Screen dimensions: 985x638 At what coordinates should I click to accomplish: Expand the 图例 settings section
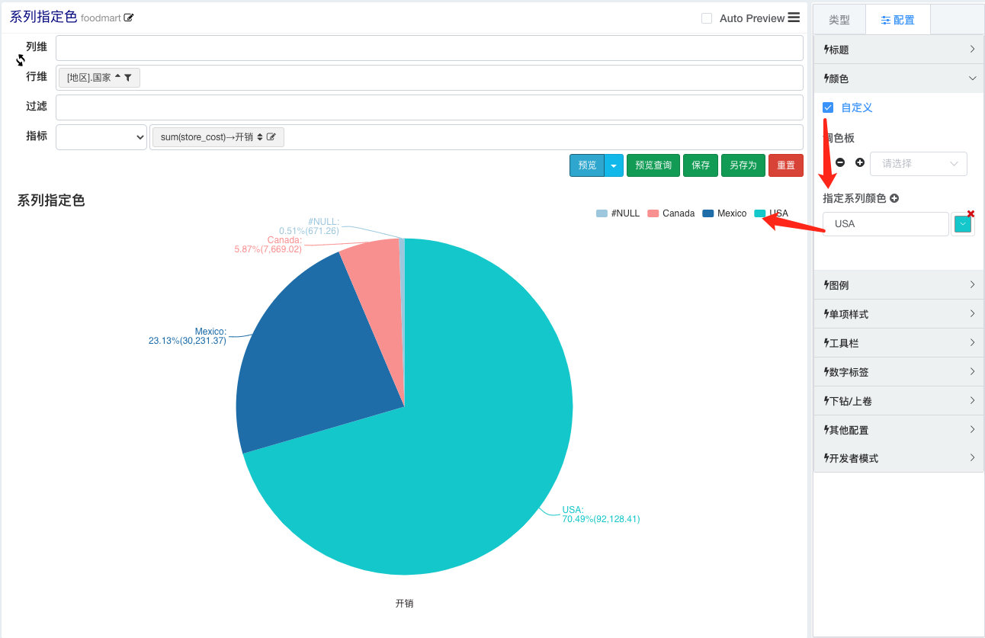point(899,285)
